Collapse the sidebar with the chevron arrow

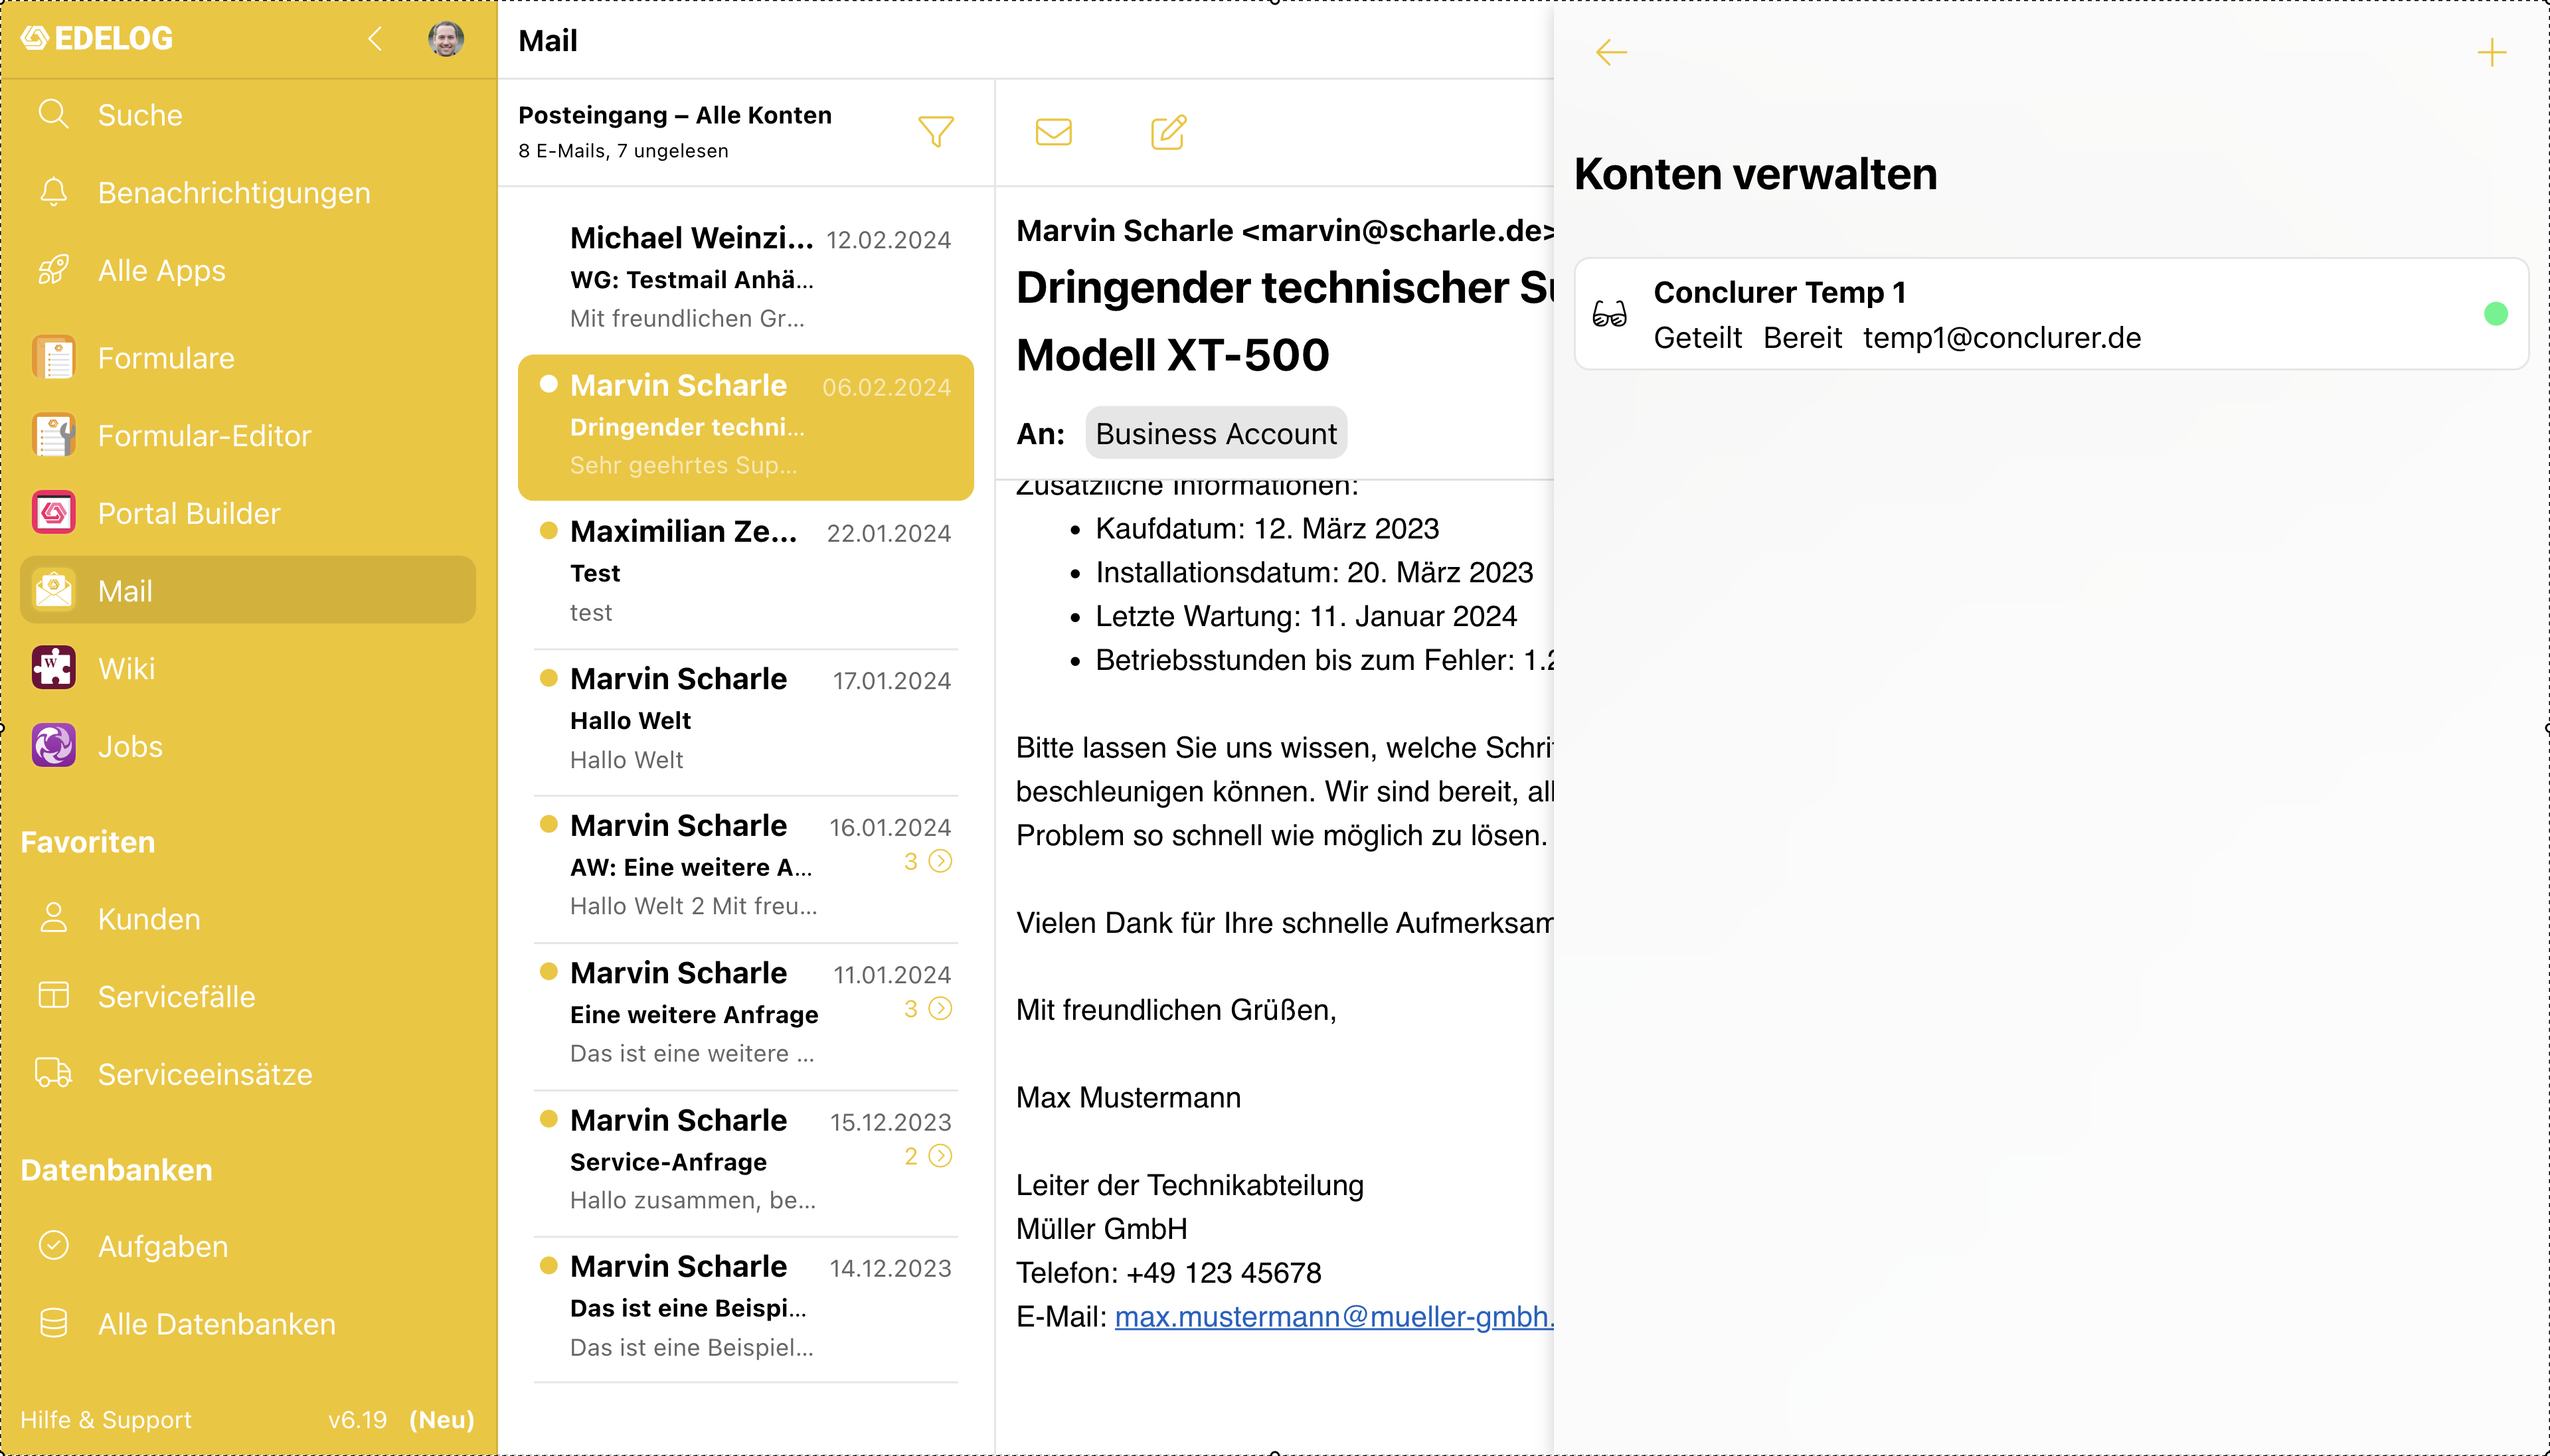375,39
